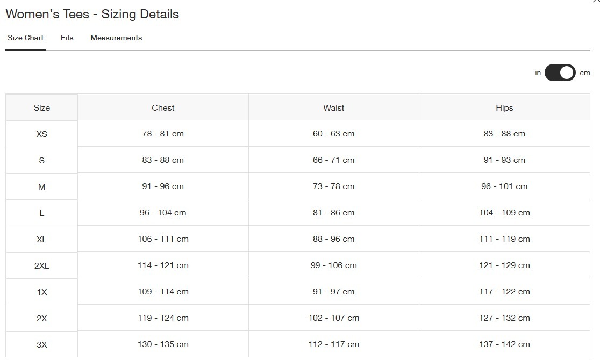Click the L waist value 81 - 86 cm
The width and height of the screenshot is (600, 360).
(333, 213)
